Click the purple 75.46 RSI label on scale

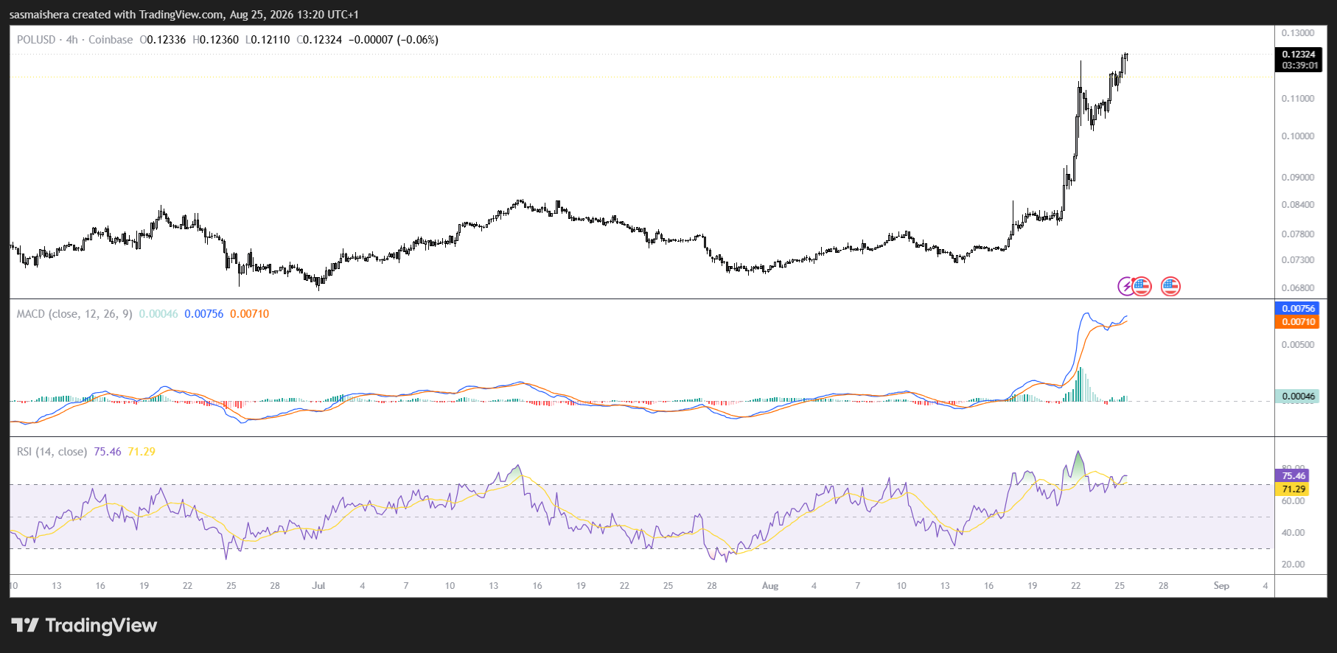click(1293, 476)
